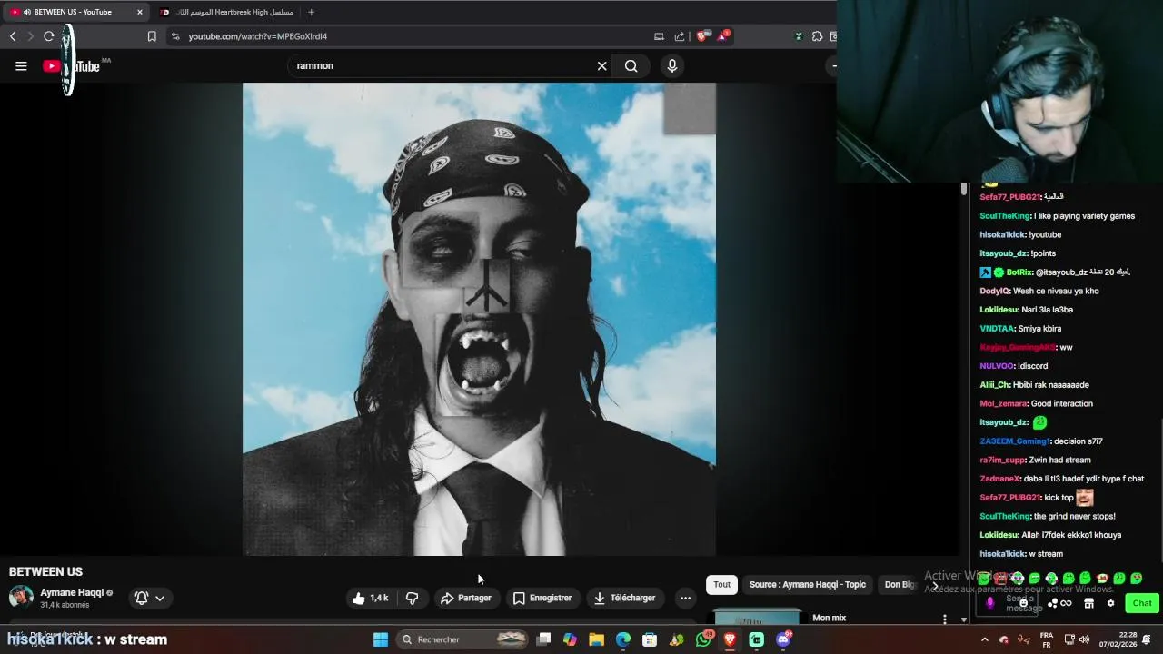This screenshot has height=654, width=1163.
Task: Select the 'Don Bigg' filter chip
Action: [x=900, y=585]
